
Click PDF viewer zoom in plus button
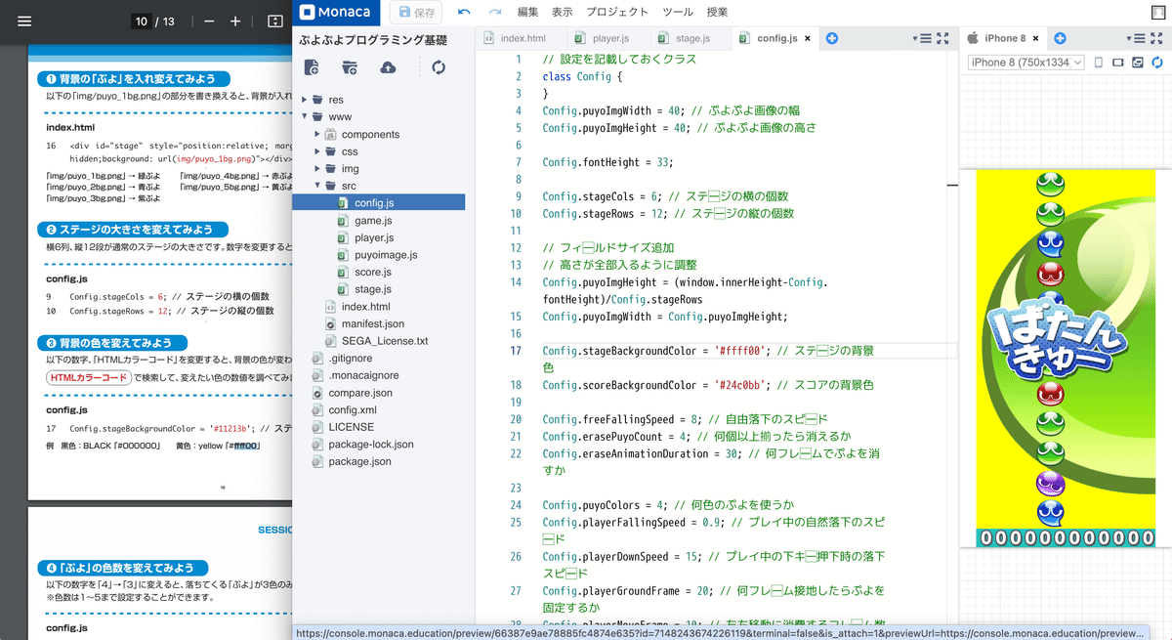pos(235,21)
